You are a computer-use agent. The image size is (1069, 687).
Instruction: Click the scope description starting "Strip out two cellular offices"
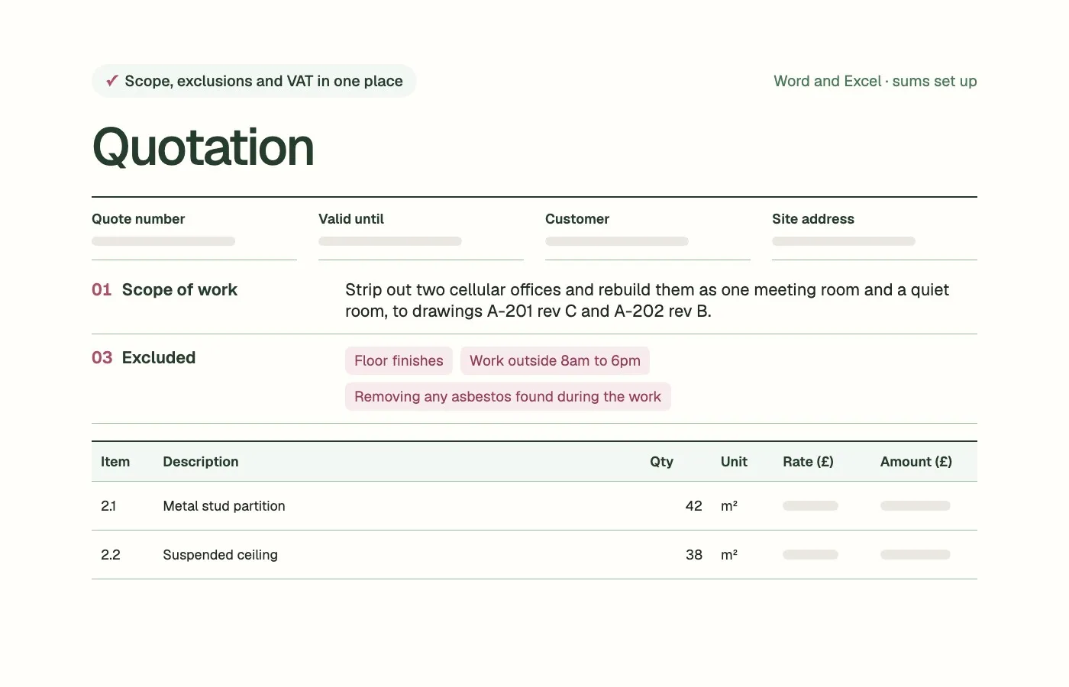point(647,300)
